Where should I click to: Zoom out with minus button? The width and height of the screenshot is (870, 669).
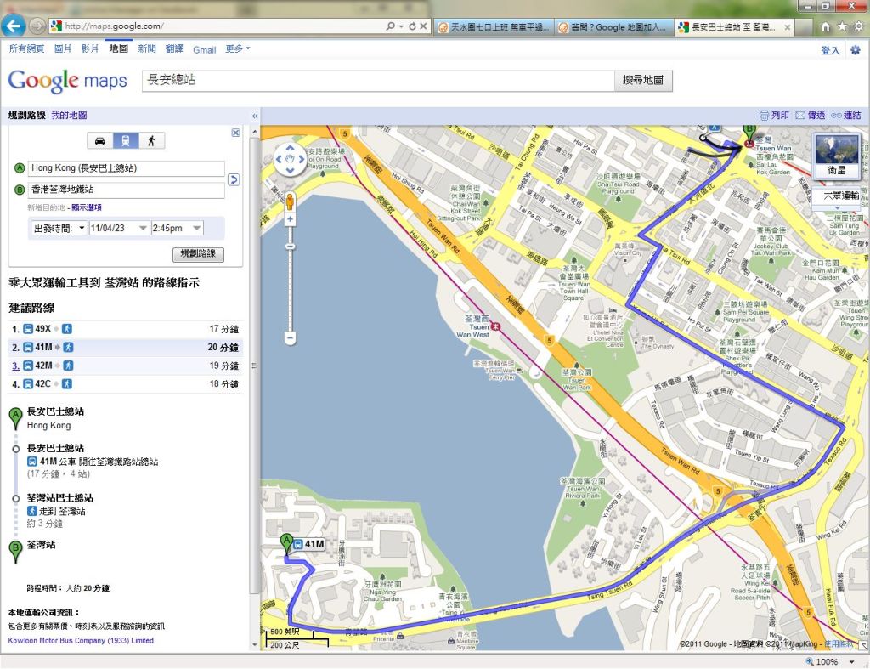(x=290, y=337)
